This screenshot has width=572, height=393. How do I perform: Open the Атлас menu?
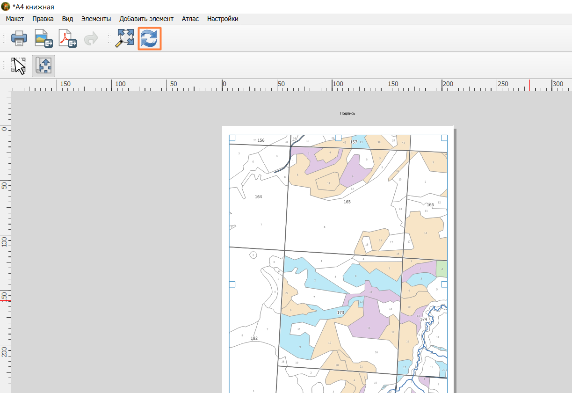[190, 19]
